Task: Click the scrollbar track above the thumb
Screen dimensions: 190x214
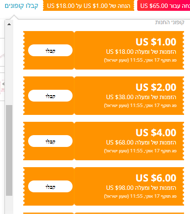Action: tap(9, 66)
